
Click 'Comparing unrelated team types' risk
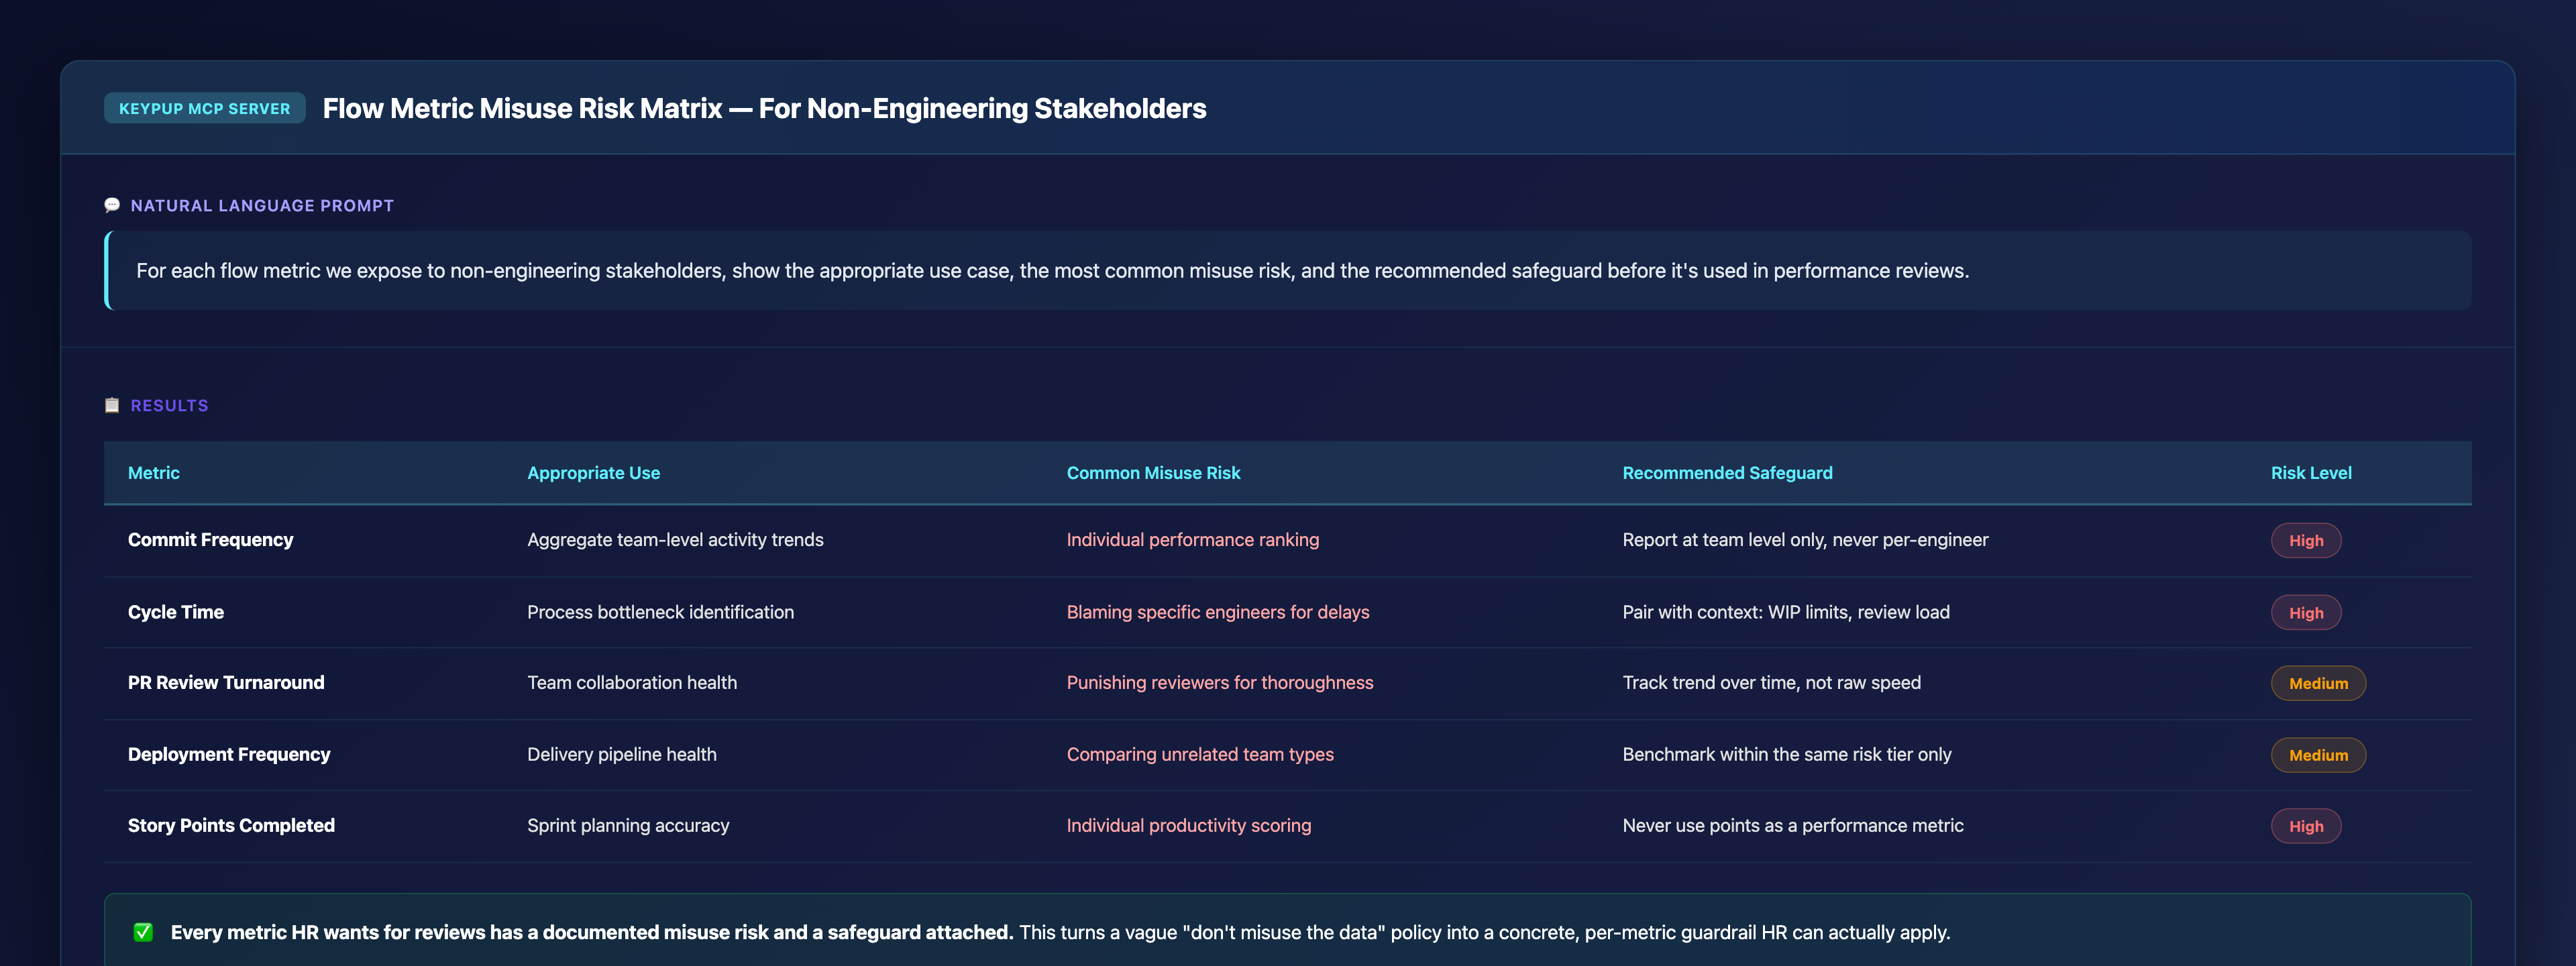(1199, 754)
